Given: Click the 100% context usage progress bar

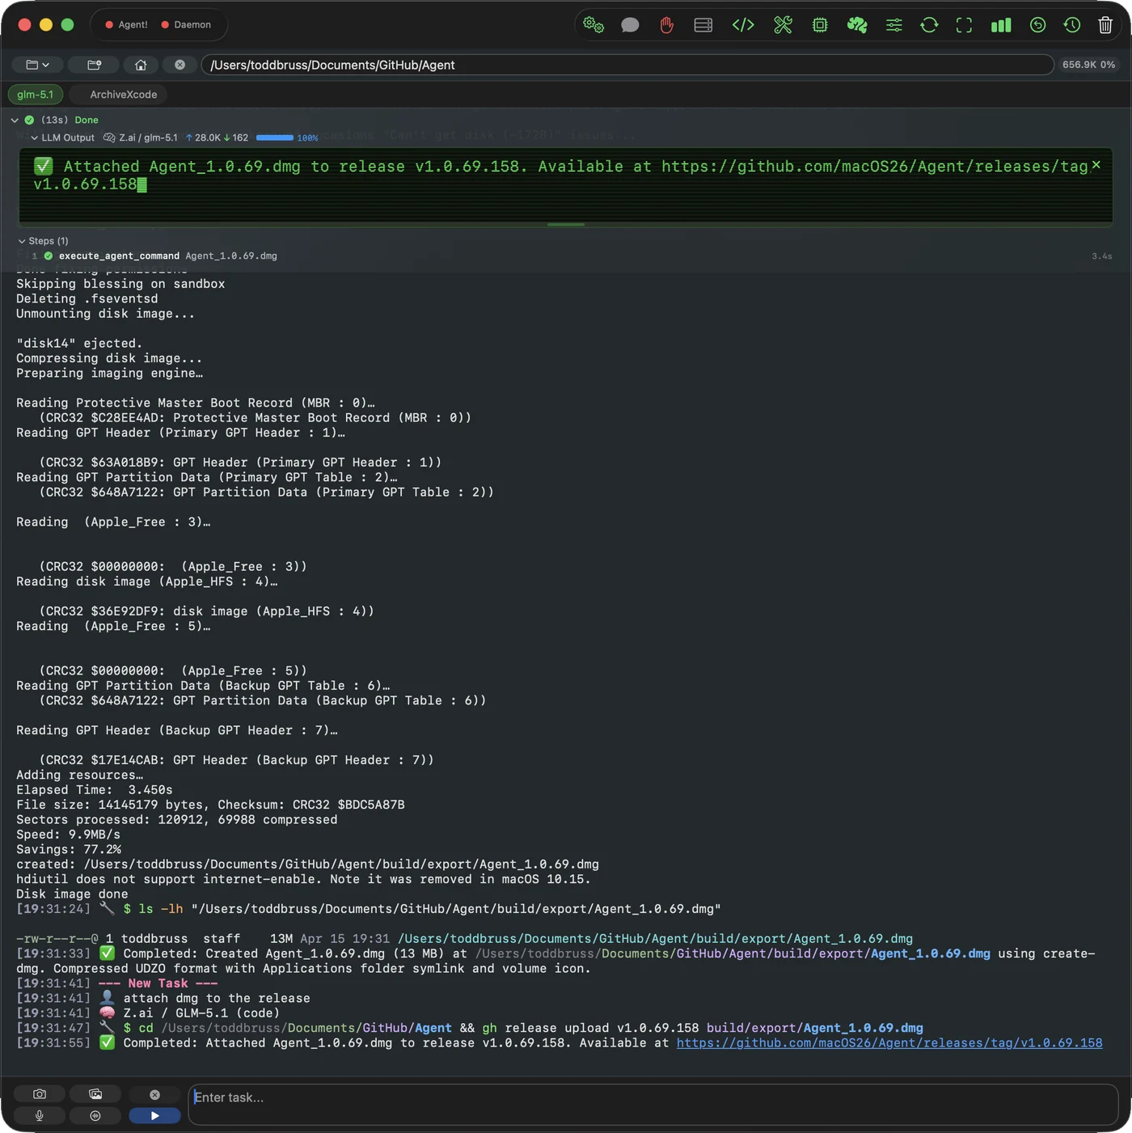Looking at the screenshot, I should (x=275, y=137).
